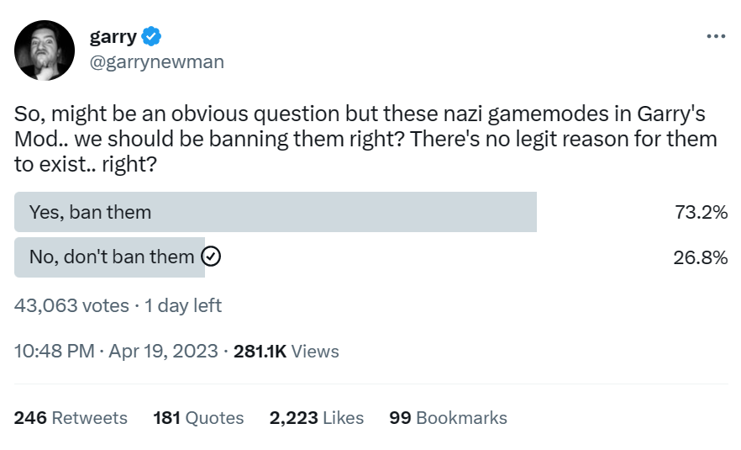This screenshot has width=741, height=450.
Task: View the 2,223 Likes list
Action: click(x=317, y=417)
